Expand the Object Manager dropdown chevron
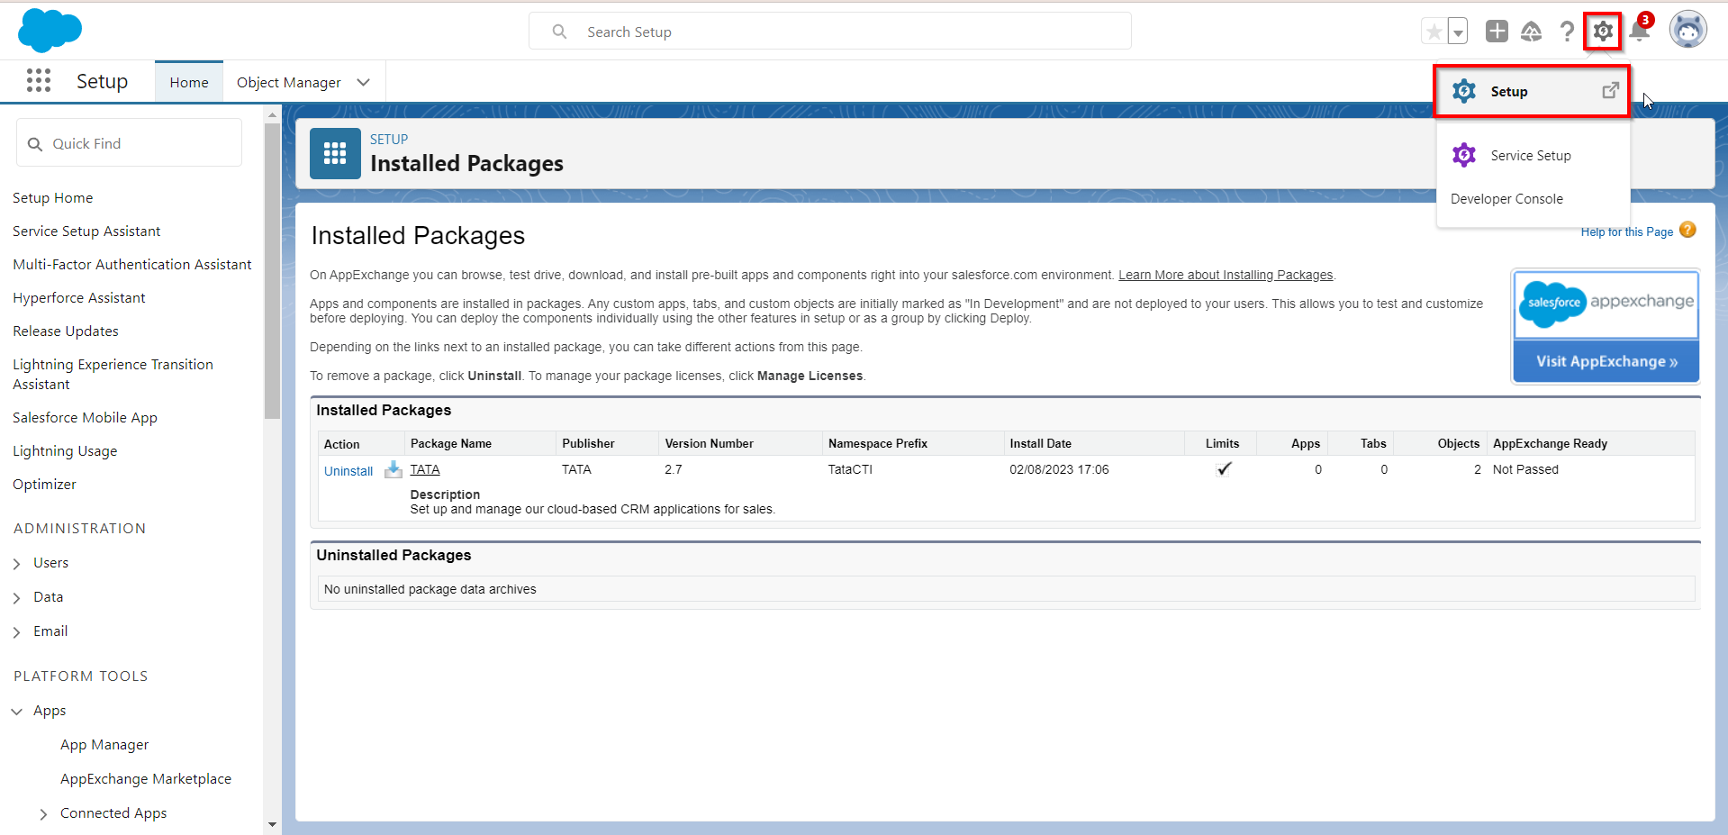The height and width of the screenshot is (835, 1728). click(x=364, y=82)
